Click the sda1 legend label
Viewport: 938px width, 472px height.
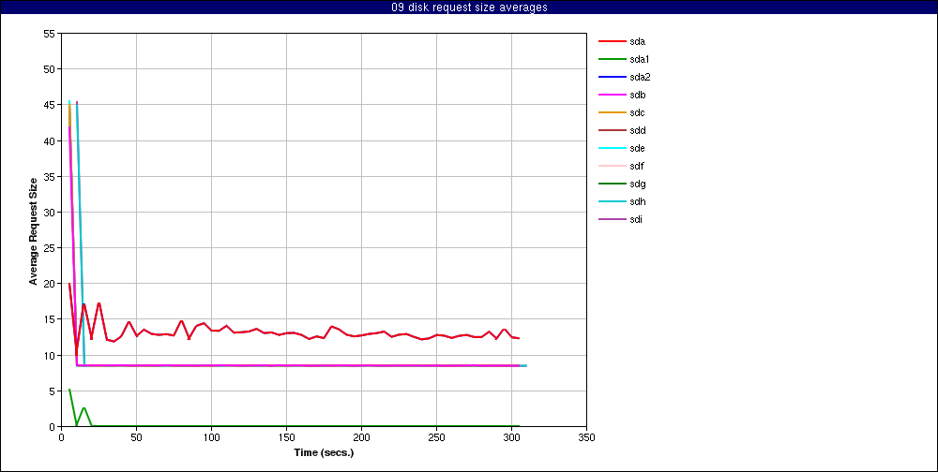pyautogui.click(x=640, y=60)
